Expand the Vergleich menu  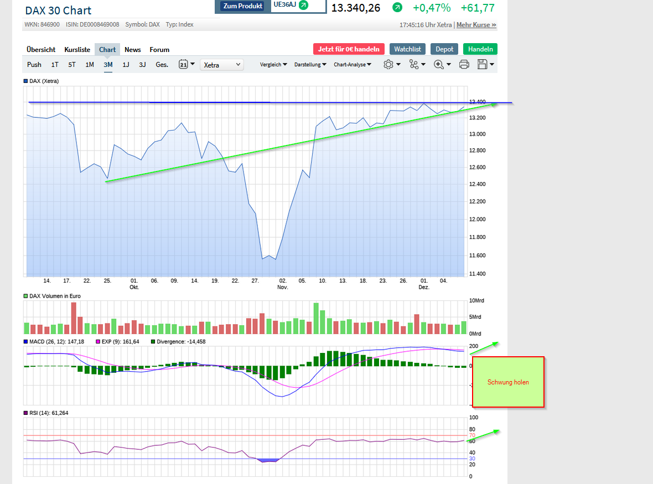click(x=273, y=65)
